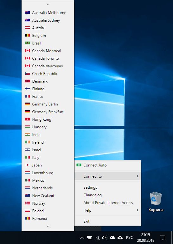173x244 pixels.
Task: Click the Hong Kong flag icon
Action: pyautogui.click(x=28, y=119)
